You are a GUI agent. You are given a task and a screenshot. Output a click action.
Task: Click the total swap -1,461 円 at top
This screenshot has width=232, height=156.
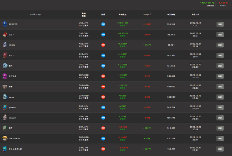click(x=223, y=3)
